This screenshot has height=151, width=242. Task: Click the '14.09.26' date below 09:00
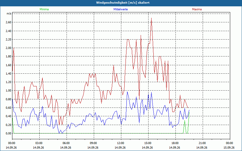point(93,147)
